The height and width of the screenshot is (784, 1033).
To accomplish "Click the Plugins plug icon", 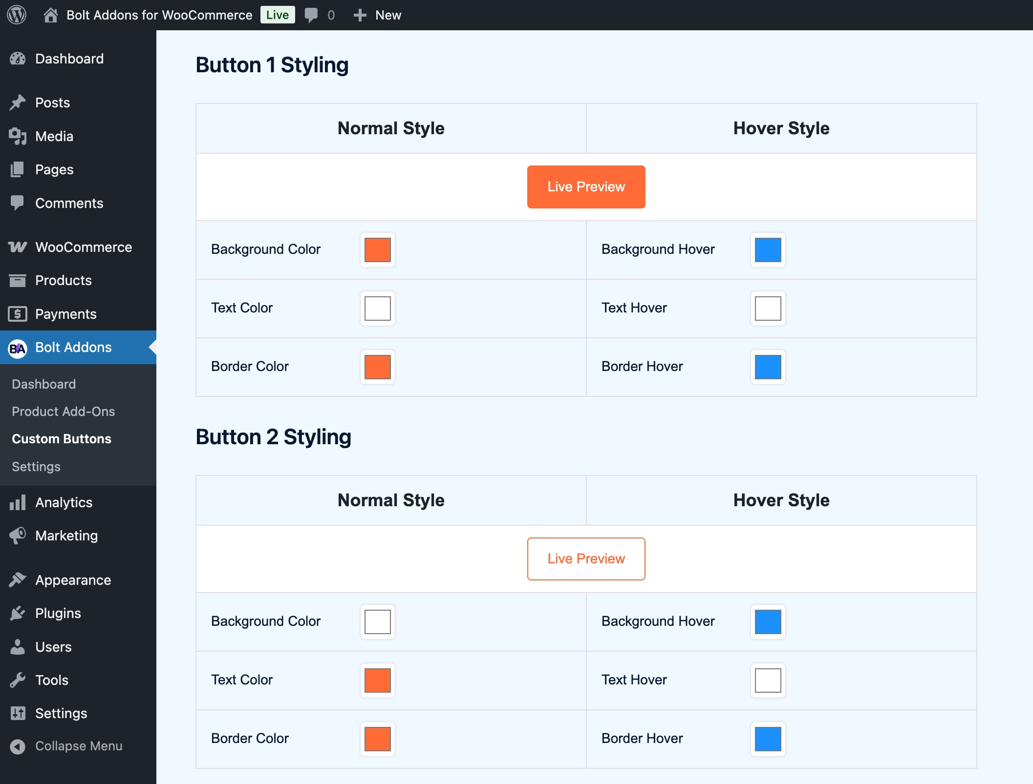I will 18,613.
